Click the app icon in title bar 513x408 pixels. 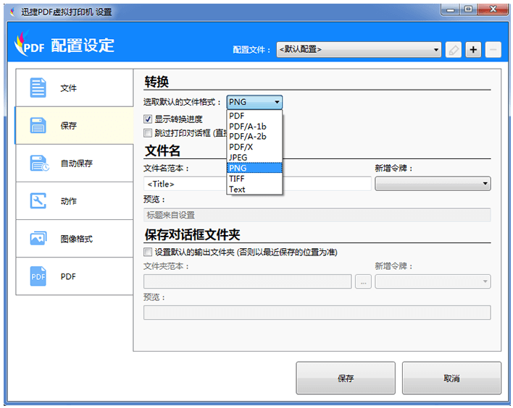12,12
